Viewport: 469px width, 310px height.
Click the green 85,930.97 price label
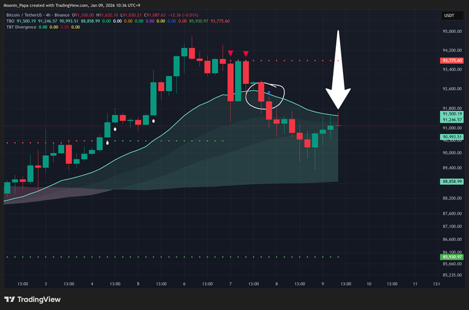tap(451, 257)
